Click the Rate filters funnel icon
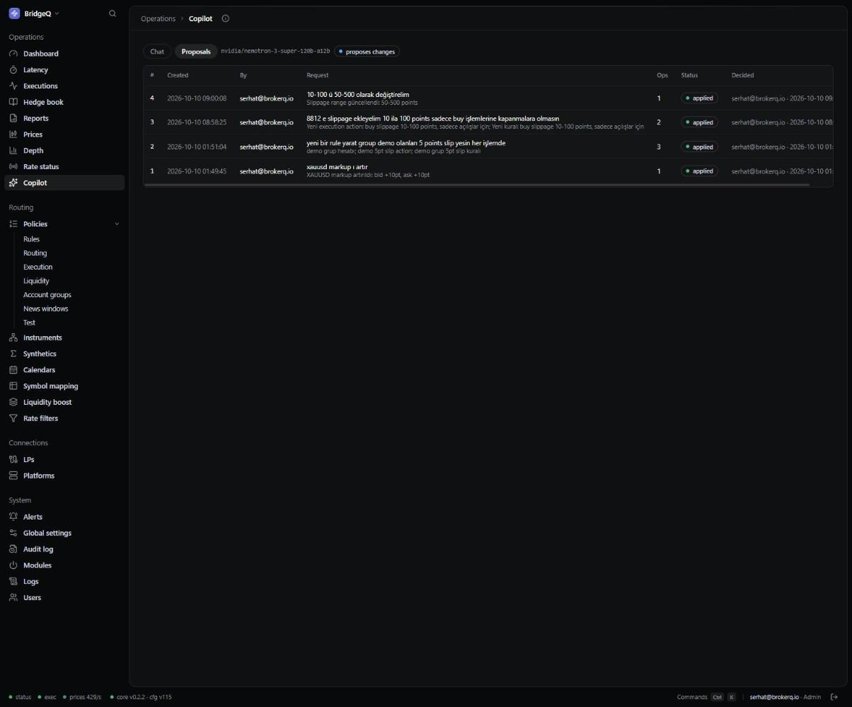The width and height of the screenshot is (852, 707). pos(13,418)
